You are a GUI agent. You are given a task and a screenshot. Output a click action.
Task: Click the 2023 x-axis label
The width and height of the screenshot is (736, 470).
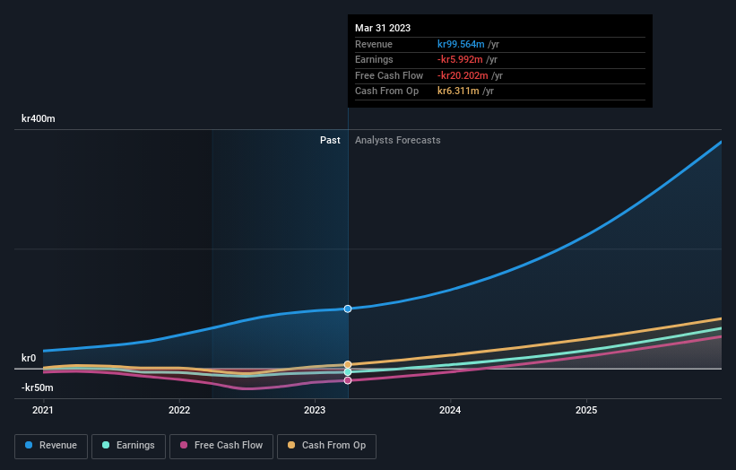[315, 410]
